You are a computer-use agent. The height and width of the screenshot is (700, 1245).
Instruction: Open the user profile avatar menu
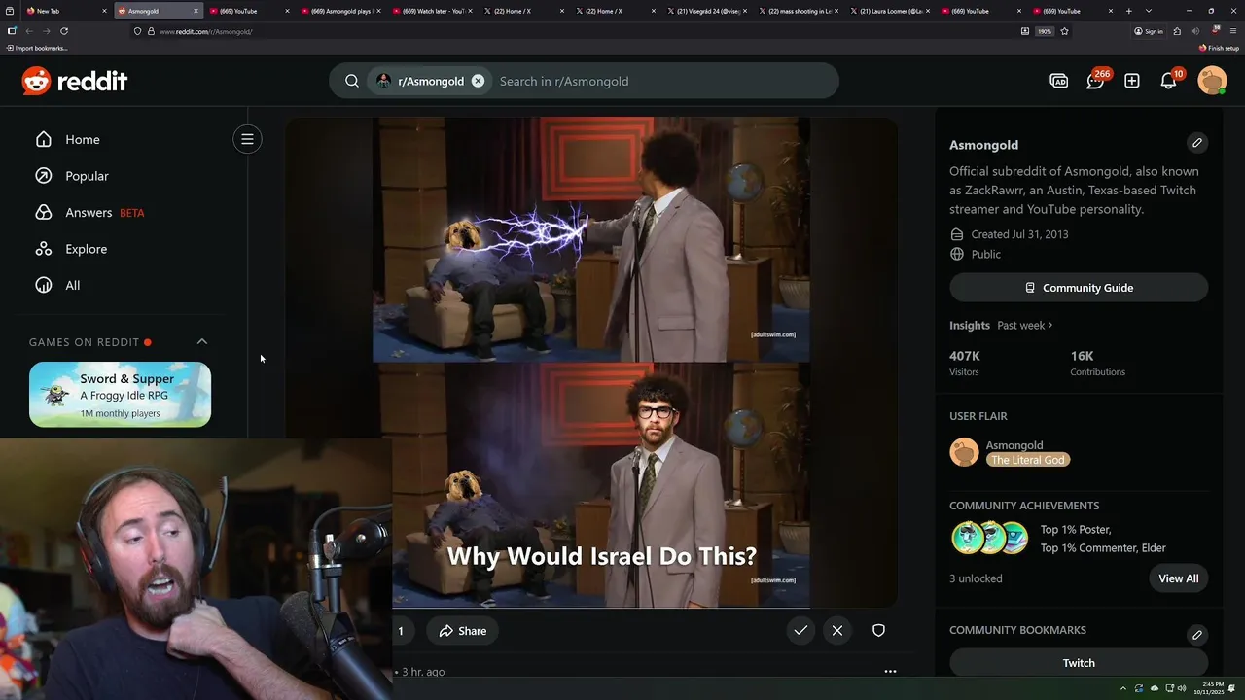coord(1212,81)
